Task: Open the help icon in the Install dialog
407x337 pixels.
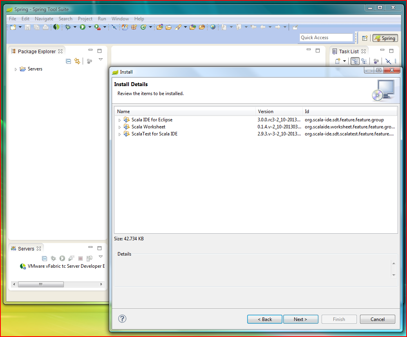Action: [x=122, y=319]
